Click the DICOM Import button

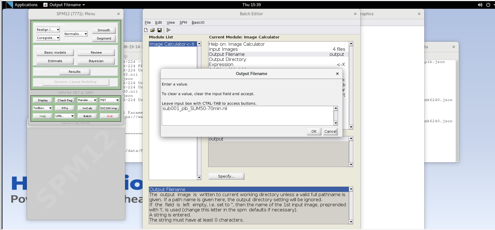click(x=109, y=108)
